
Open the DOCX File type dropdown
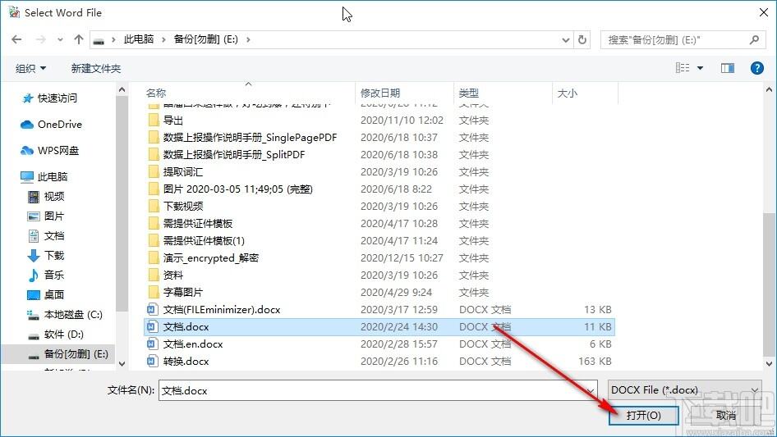click(x=684, y=390)
